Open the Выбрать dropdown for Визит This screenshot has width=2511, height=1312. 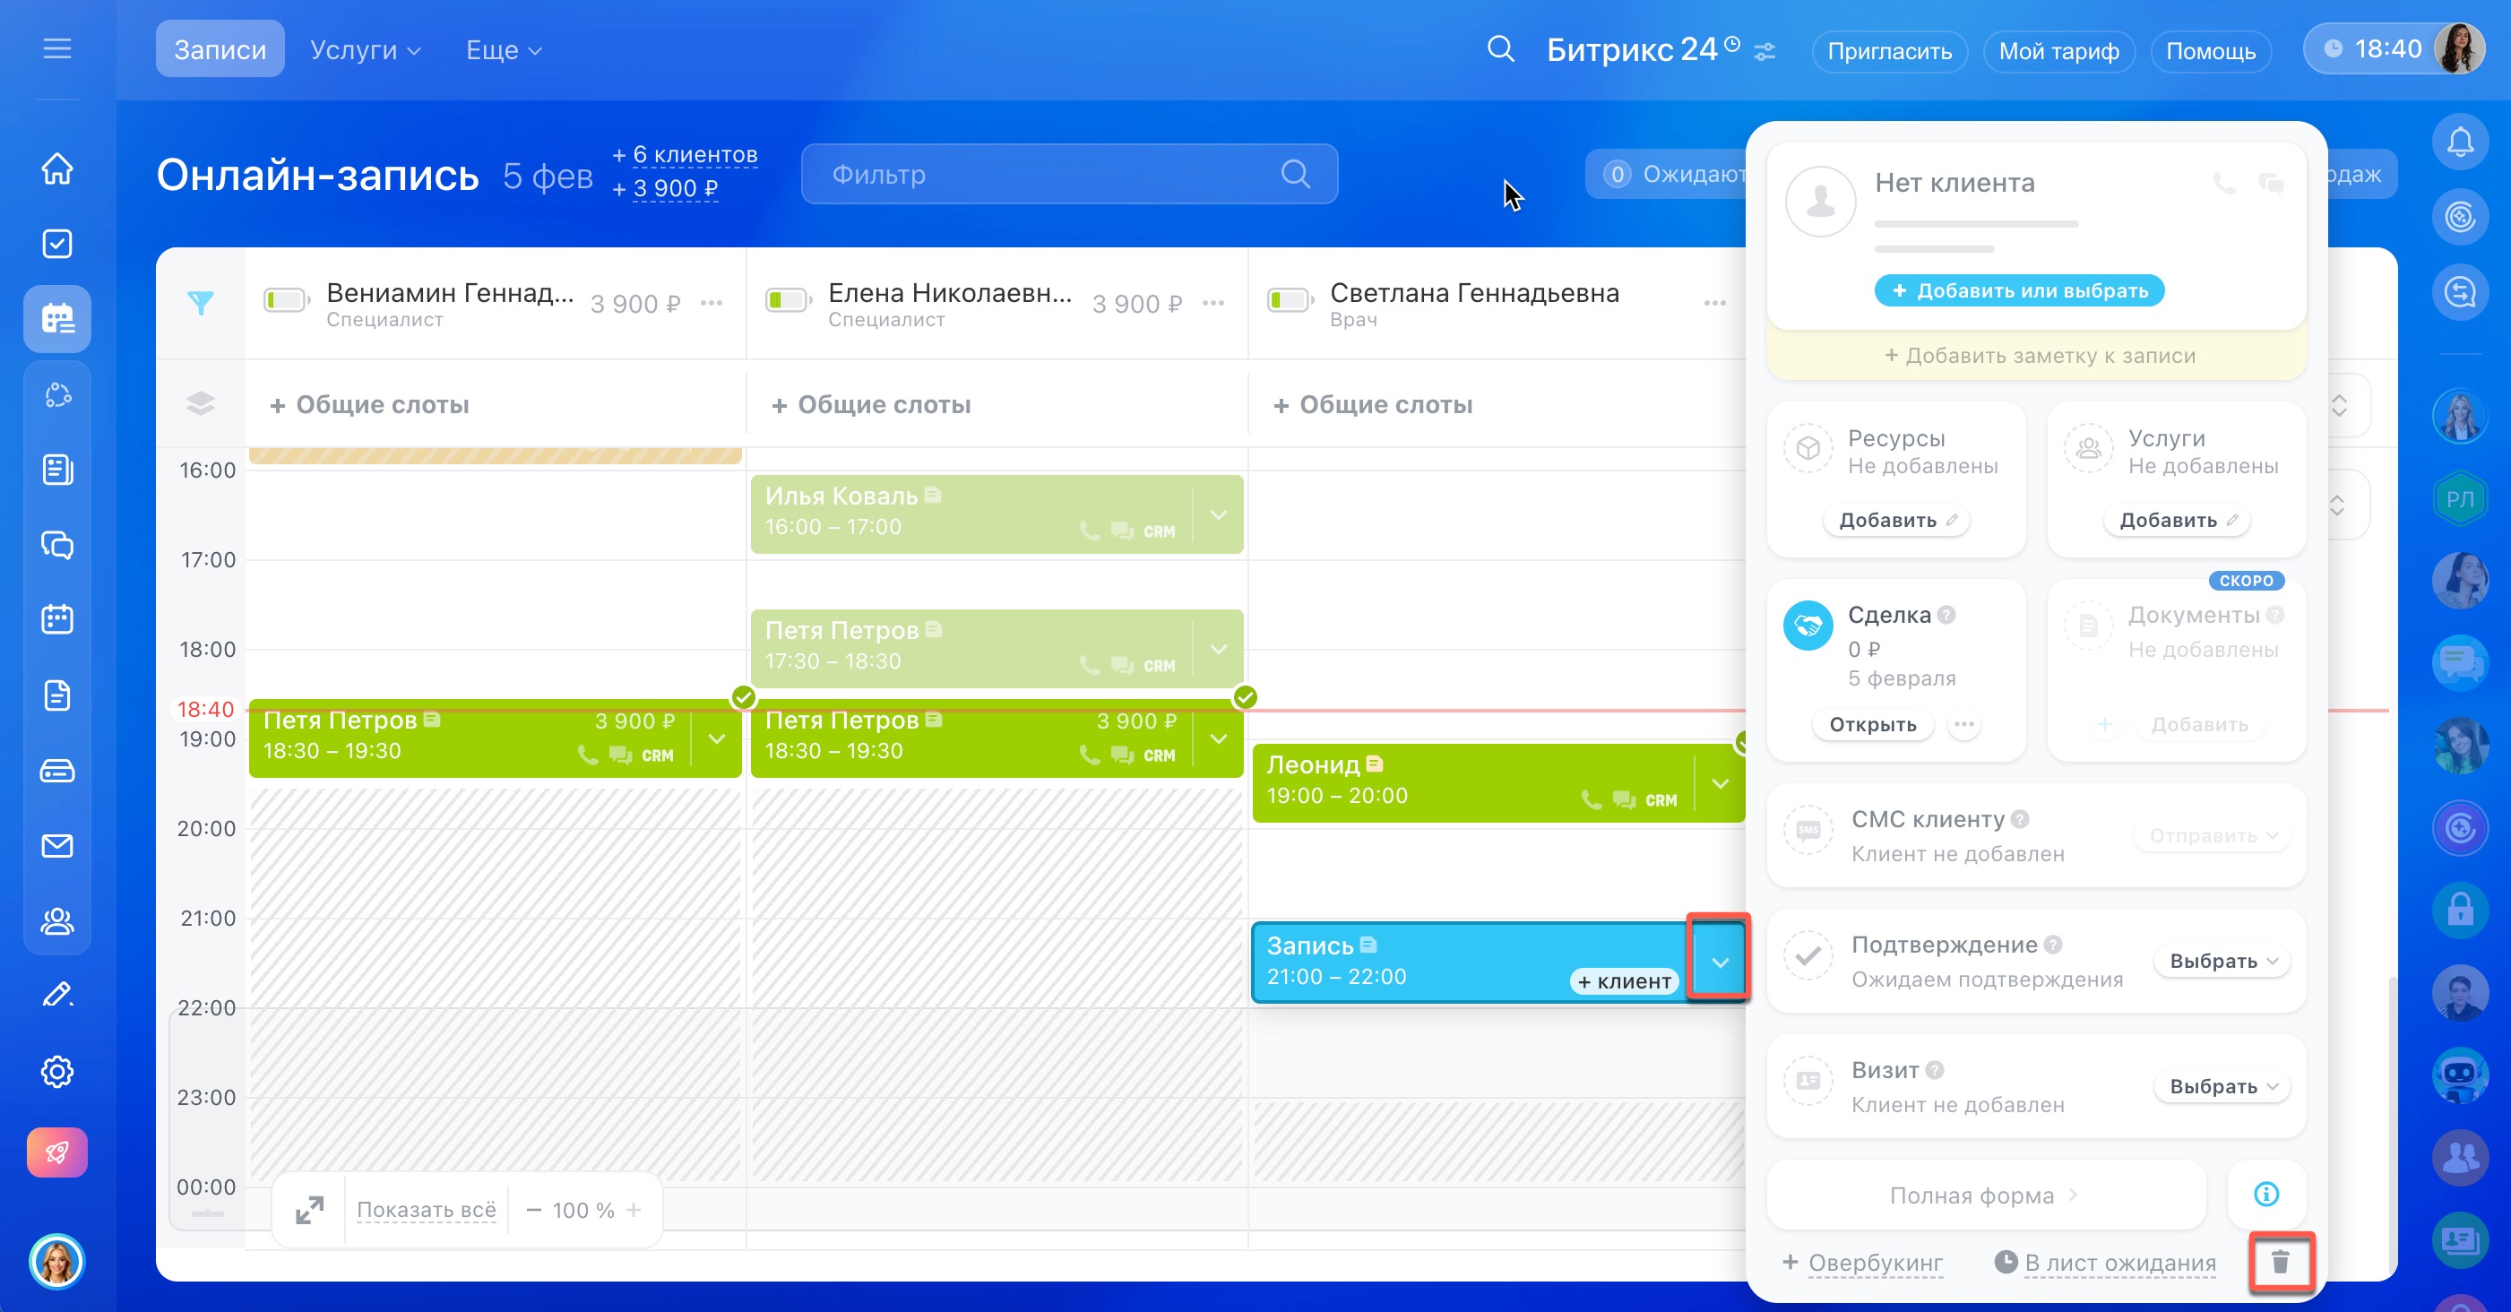tap(2222, 1086)
